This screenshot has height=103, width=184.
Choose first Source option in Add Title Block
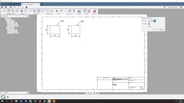pos(149,21)
